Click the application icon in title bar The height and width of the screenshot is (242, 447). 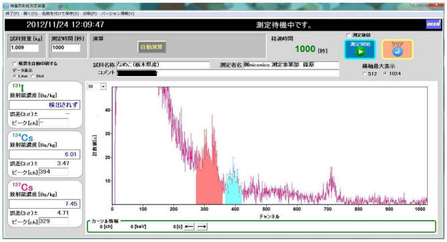[6, 6]
